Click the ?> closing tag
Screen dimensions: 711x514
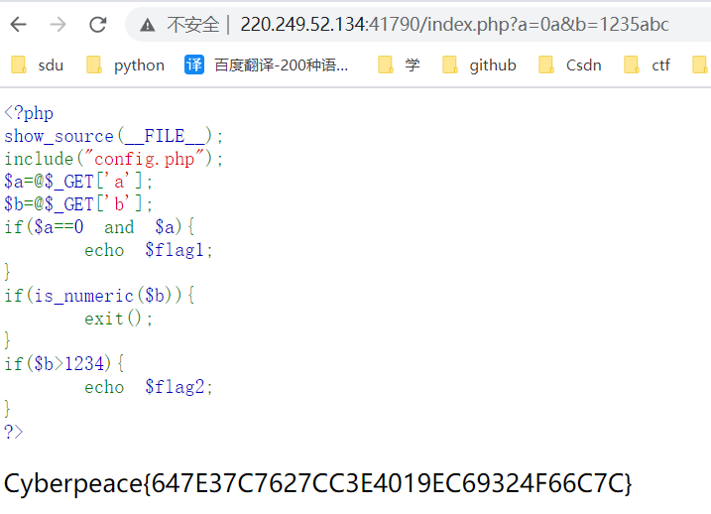pos(13,432)
